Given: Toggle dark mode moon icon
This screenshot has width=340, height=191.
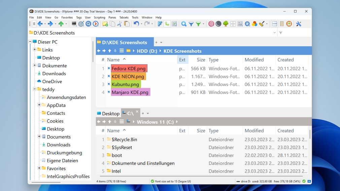Looking at the screenshot, I should [218, 24].
